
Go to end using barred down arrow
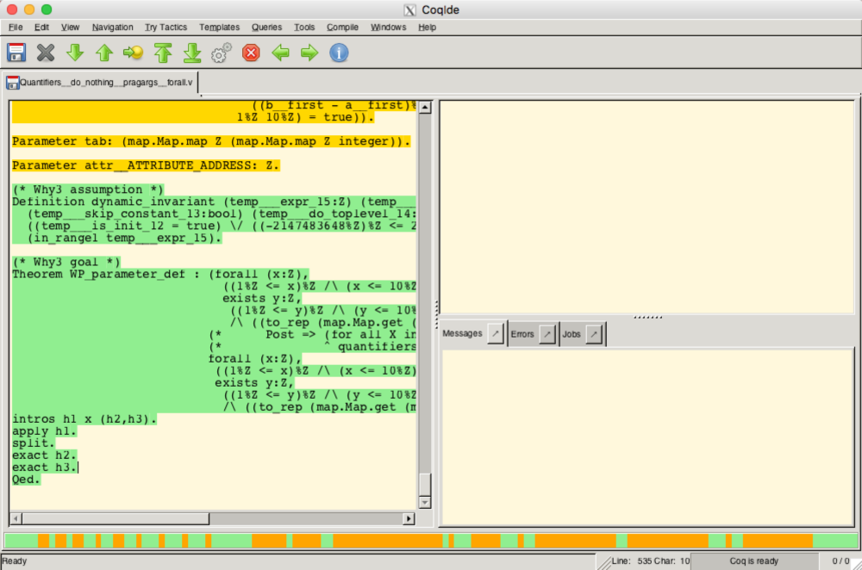pyautogui.click(x=192, y=53)
